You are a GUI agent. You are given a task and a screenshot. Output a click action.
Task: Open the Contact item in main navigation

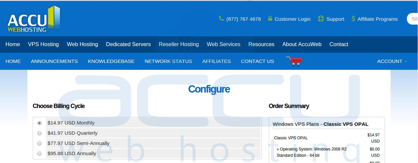[339, 44]
